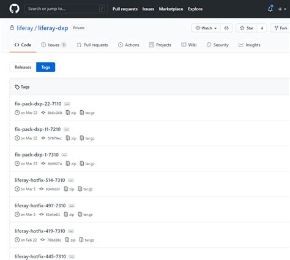Download zip for fix-pack-dxp-22-7110
This screenshot has width=290, height=260.
click(x=71, y=113)
